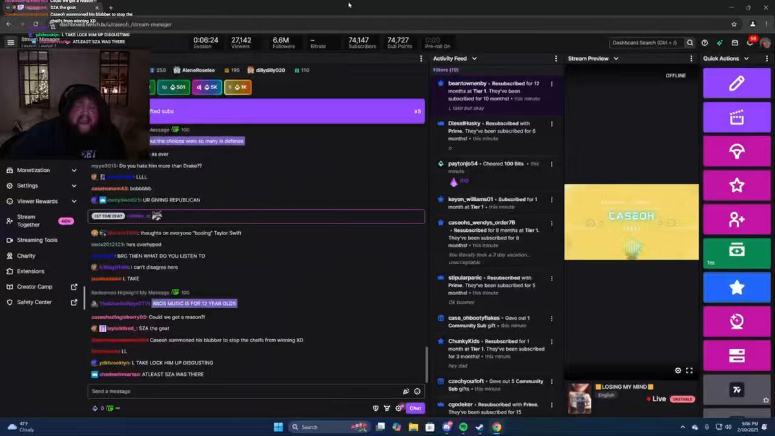Click the blue filled-star quick action tile
Screen dimensions: 775x436
click(x=736, y=287)
